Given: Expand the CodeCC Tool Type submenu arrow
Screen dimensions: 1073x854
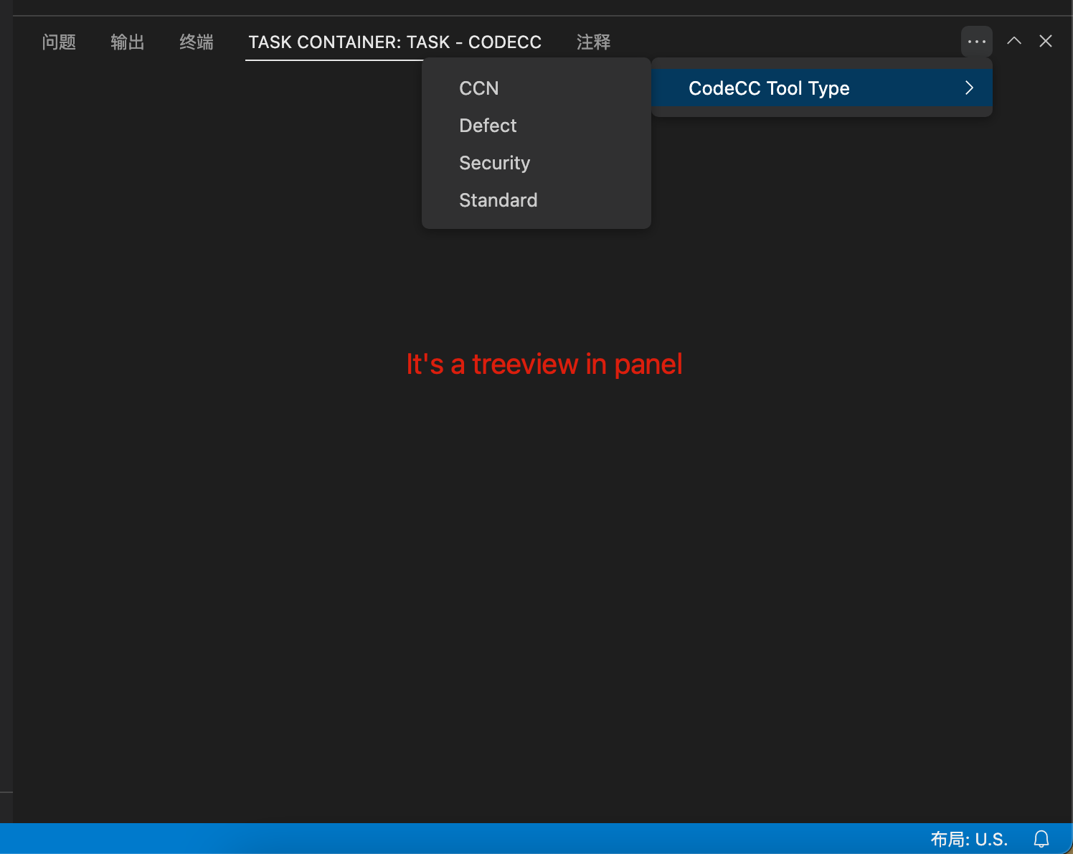Looking at the screenshot, I should click(x=969, y=88).
